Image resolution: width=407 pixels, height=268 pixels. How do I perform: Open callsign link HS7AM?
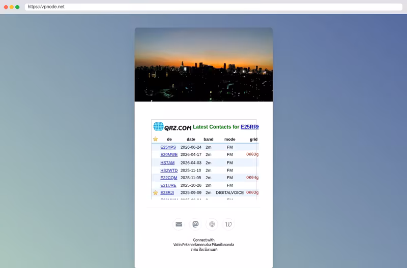[167, 163]
